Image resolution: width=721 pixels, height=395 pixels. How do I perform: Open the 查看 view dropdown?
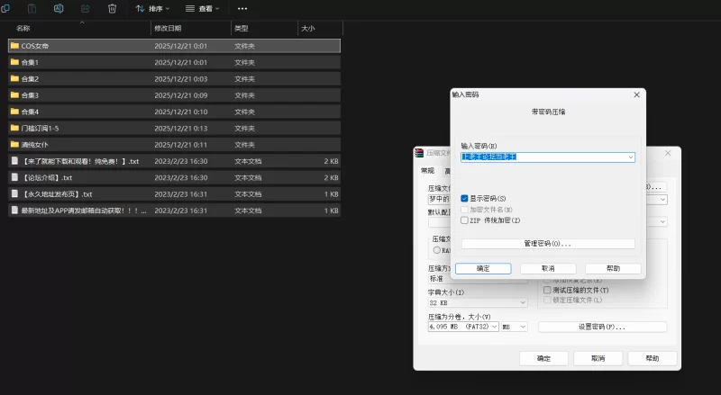click(x=205, y=8)
